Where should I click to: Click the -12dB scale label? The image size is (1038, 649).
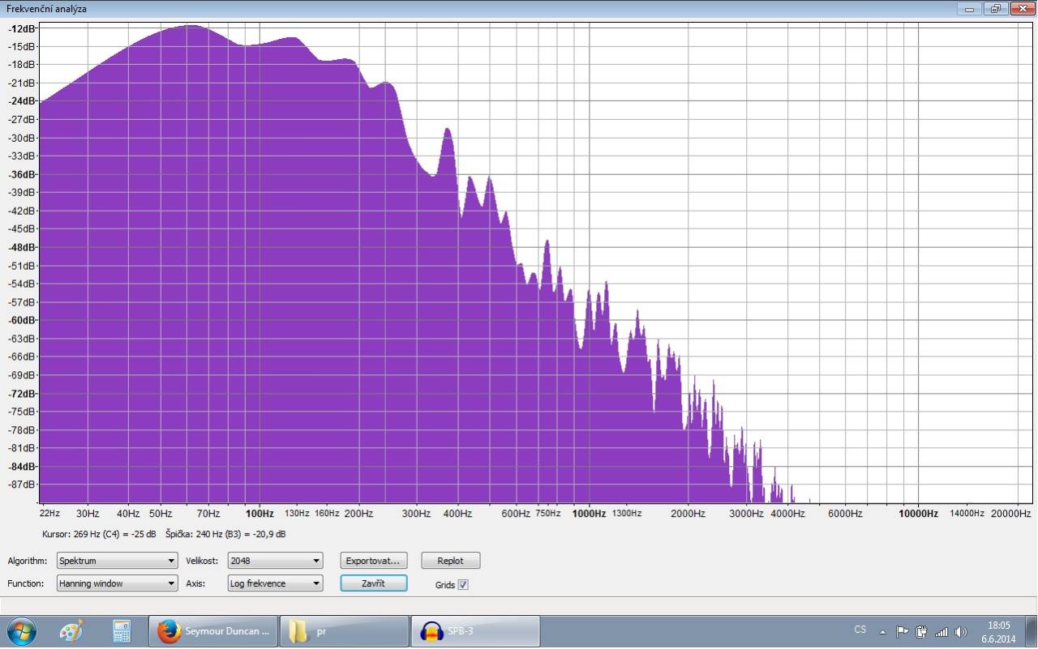[x=22, y=28]
